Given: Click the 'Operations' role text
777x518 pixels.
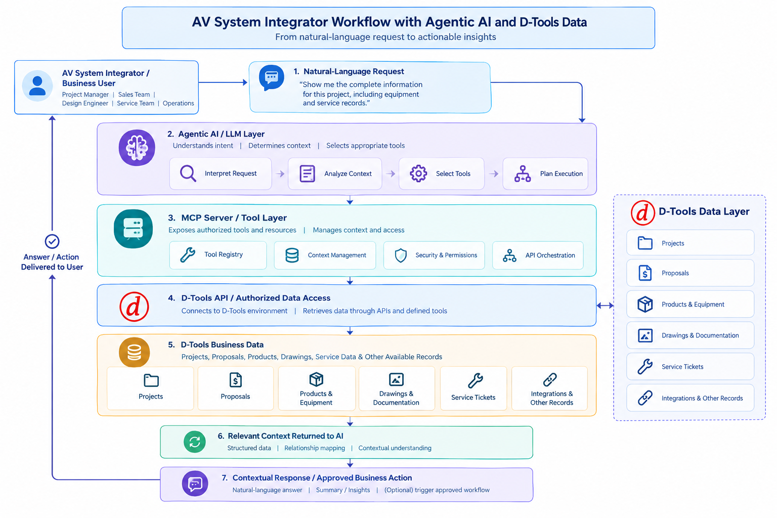Looking at the screenshot, I should (x=179, y=103).
